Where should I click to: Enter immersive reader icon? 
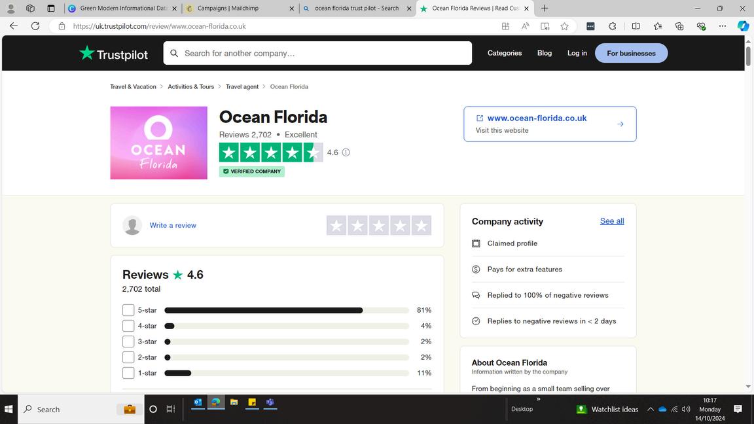[x=545, y=26]
